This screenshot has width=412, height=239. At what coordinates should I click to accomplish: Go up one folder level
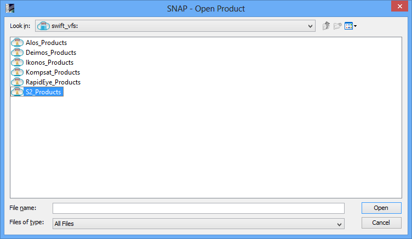pyautogui.click(x=326, y=26)
